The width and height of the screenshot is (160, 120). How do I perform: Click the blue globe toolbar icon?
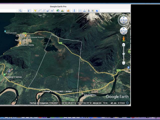pos(97,10)
